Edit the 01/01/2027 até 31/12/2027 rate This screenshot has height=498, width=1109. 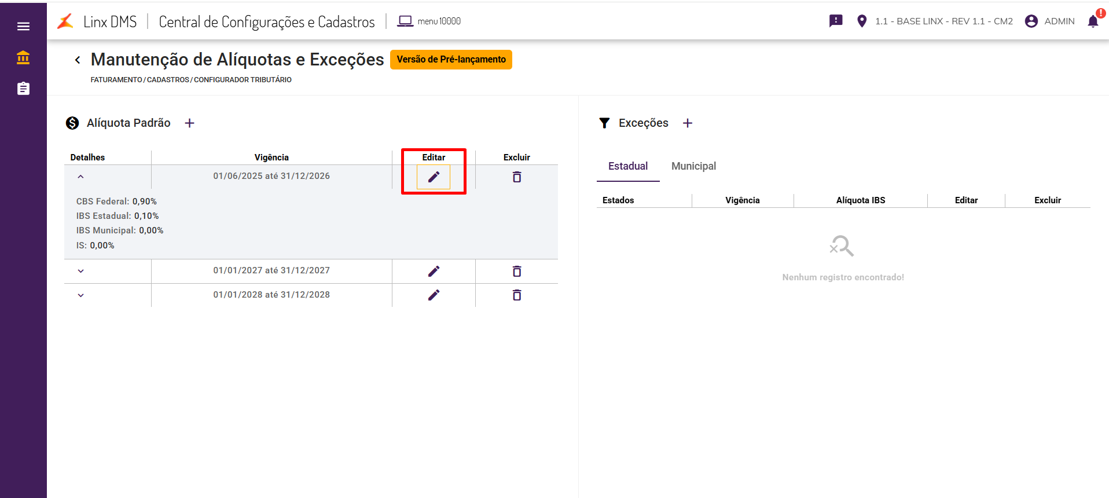[x=434, y=271]
